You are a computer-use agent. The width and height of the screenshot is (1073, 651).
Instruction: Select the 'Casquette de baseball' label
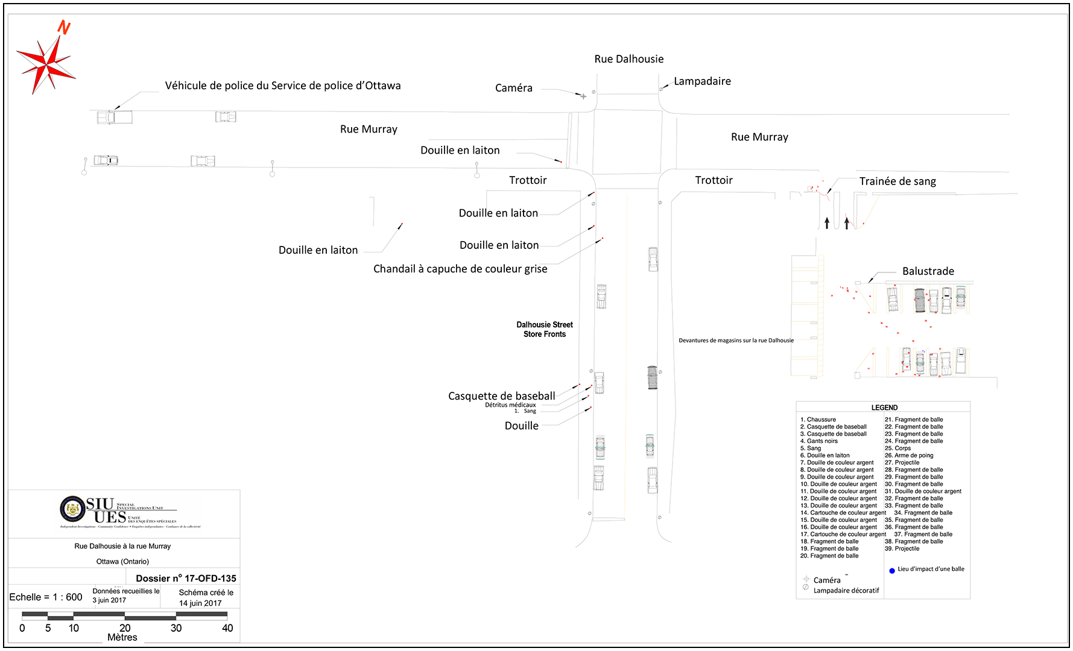[x=501, y=396]
